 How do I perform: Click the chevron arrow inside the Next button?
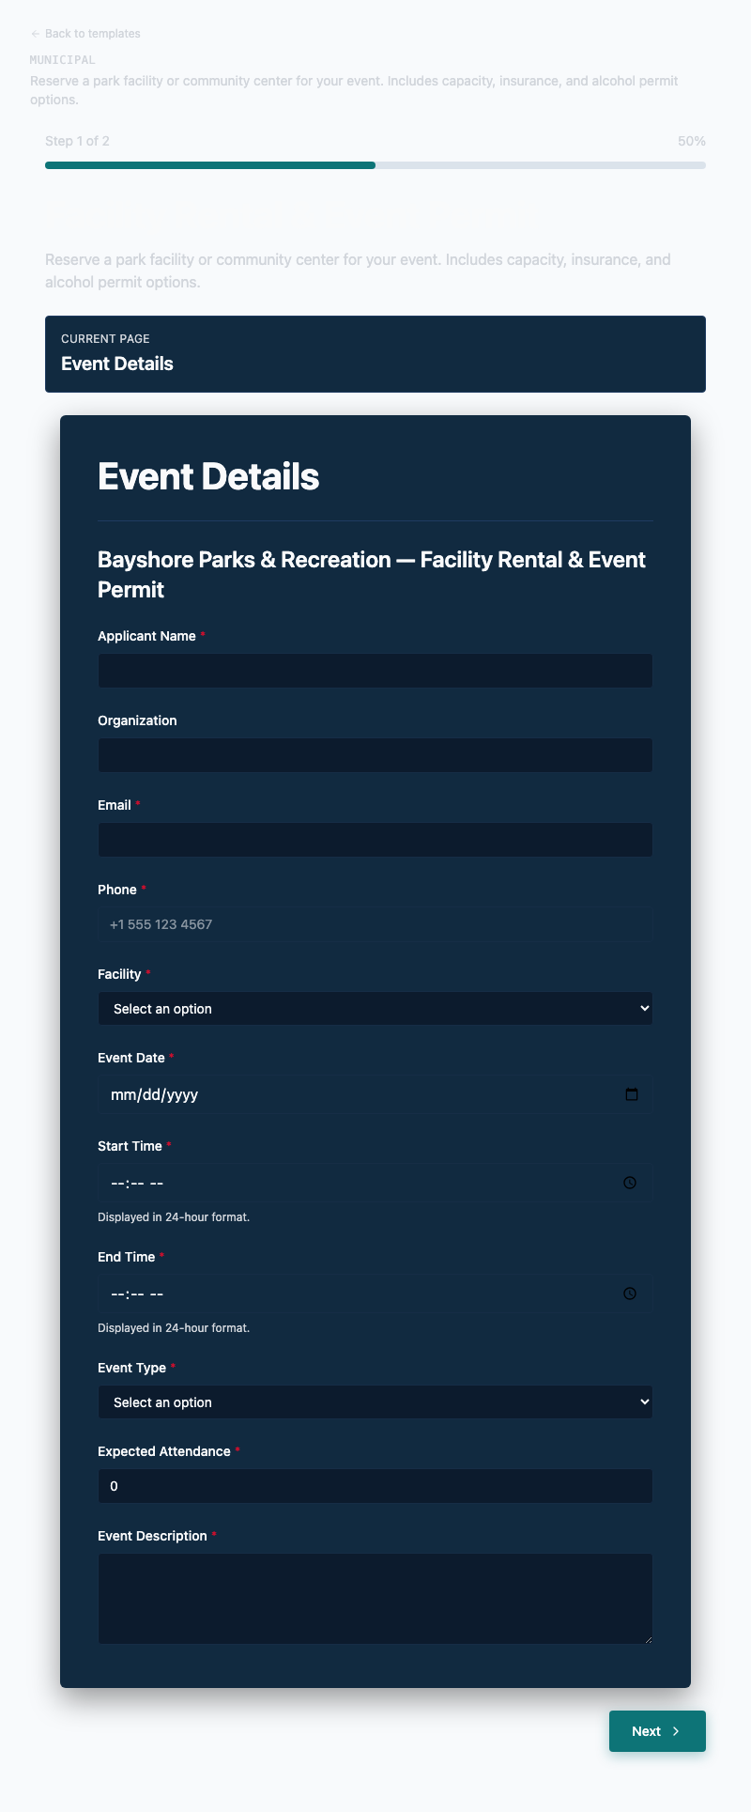(x=678, y=1749)
